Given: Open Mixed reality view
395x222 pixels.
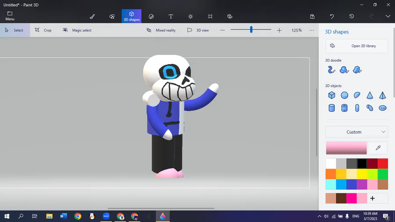Looking at the screenshot, I should pos(161,30).
